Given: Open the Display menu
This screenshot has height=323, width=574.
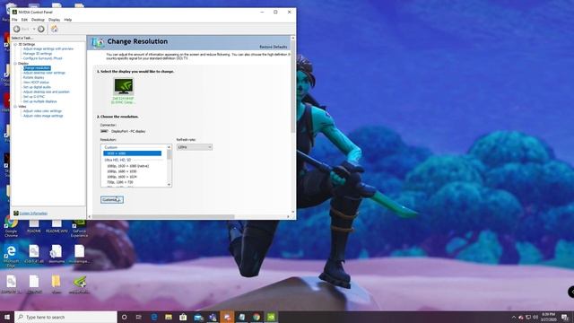Looking at the screenshot, I should [x=54, y=20].
